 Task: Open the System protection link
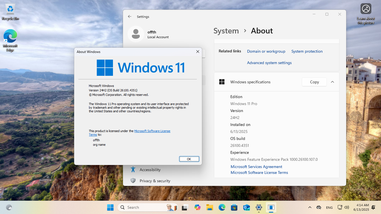tap(307, 51)
